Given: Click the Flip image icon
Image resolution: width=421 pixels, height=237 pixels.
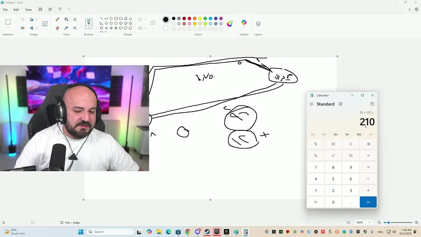Looking at the screenshot, I should click(x=32, y=28).
